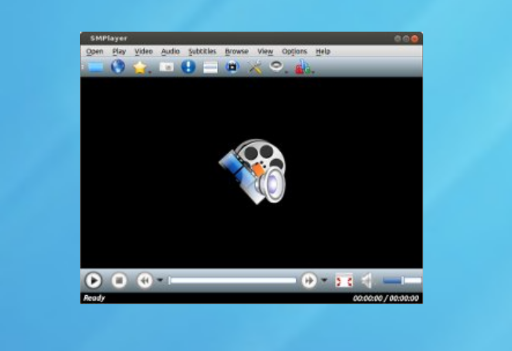
Task: Rewind using the double-left-arrow button
Action: (145, 281)
